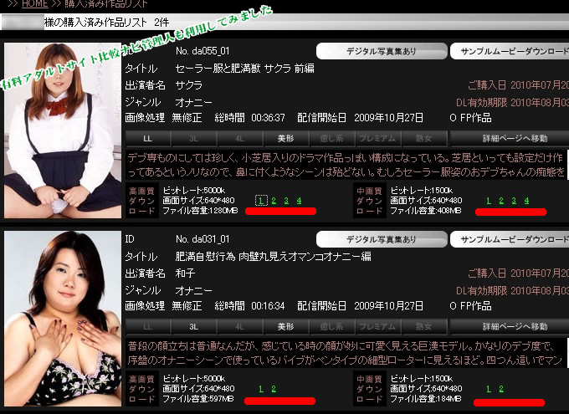The width and height of the screenshot is (569, 414).
Task: Open デジタル写真集あり button for da031_01
Action: pos(381,239)
